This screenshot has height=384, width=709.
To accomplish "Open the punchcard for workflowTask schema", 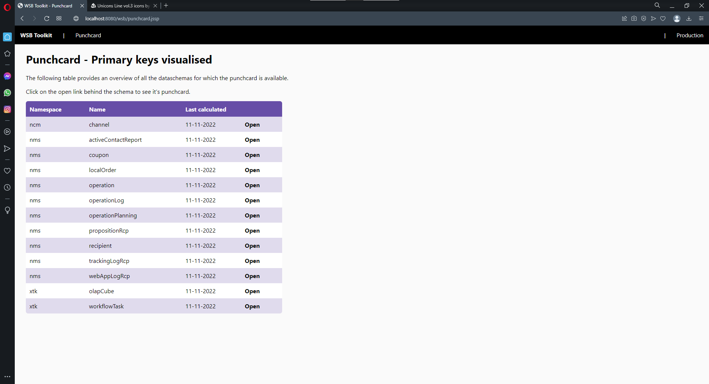I will [x=252, y=306].
